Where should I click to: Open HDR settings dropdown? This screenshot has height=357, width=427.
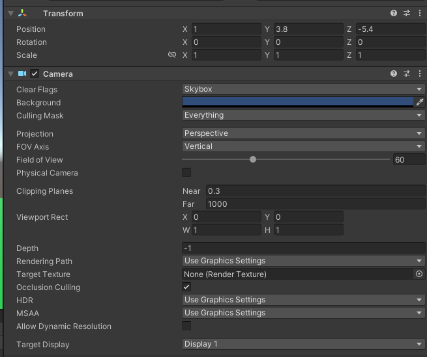[x=303, y=300]
